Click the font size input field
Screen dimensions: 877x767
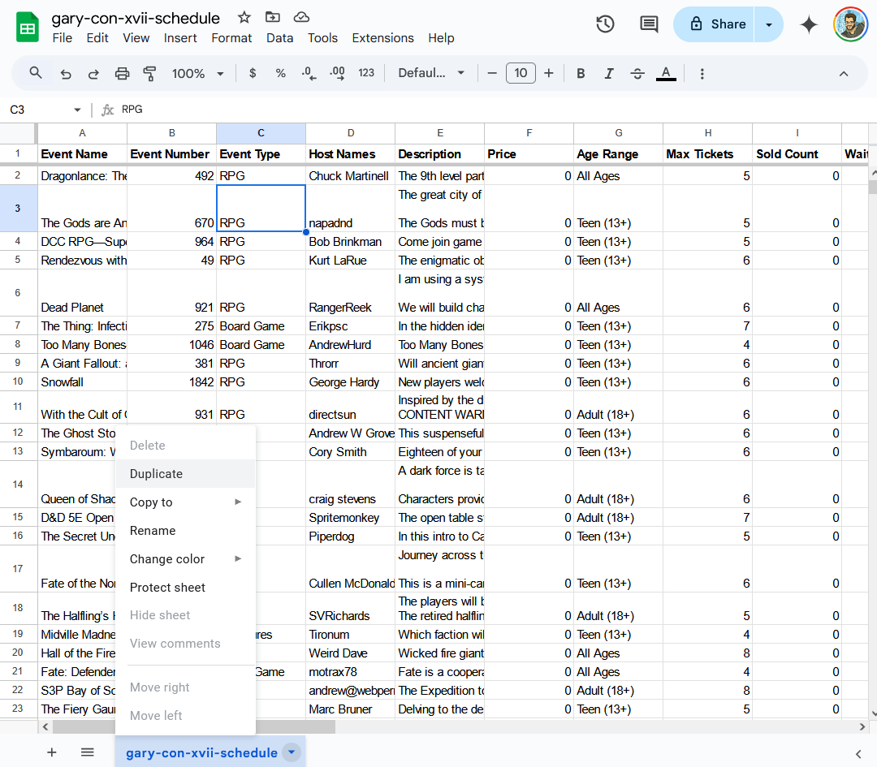tap(521, 73)
